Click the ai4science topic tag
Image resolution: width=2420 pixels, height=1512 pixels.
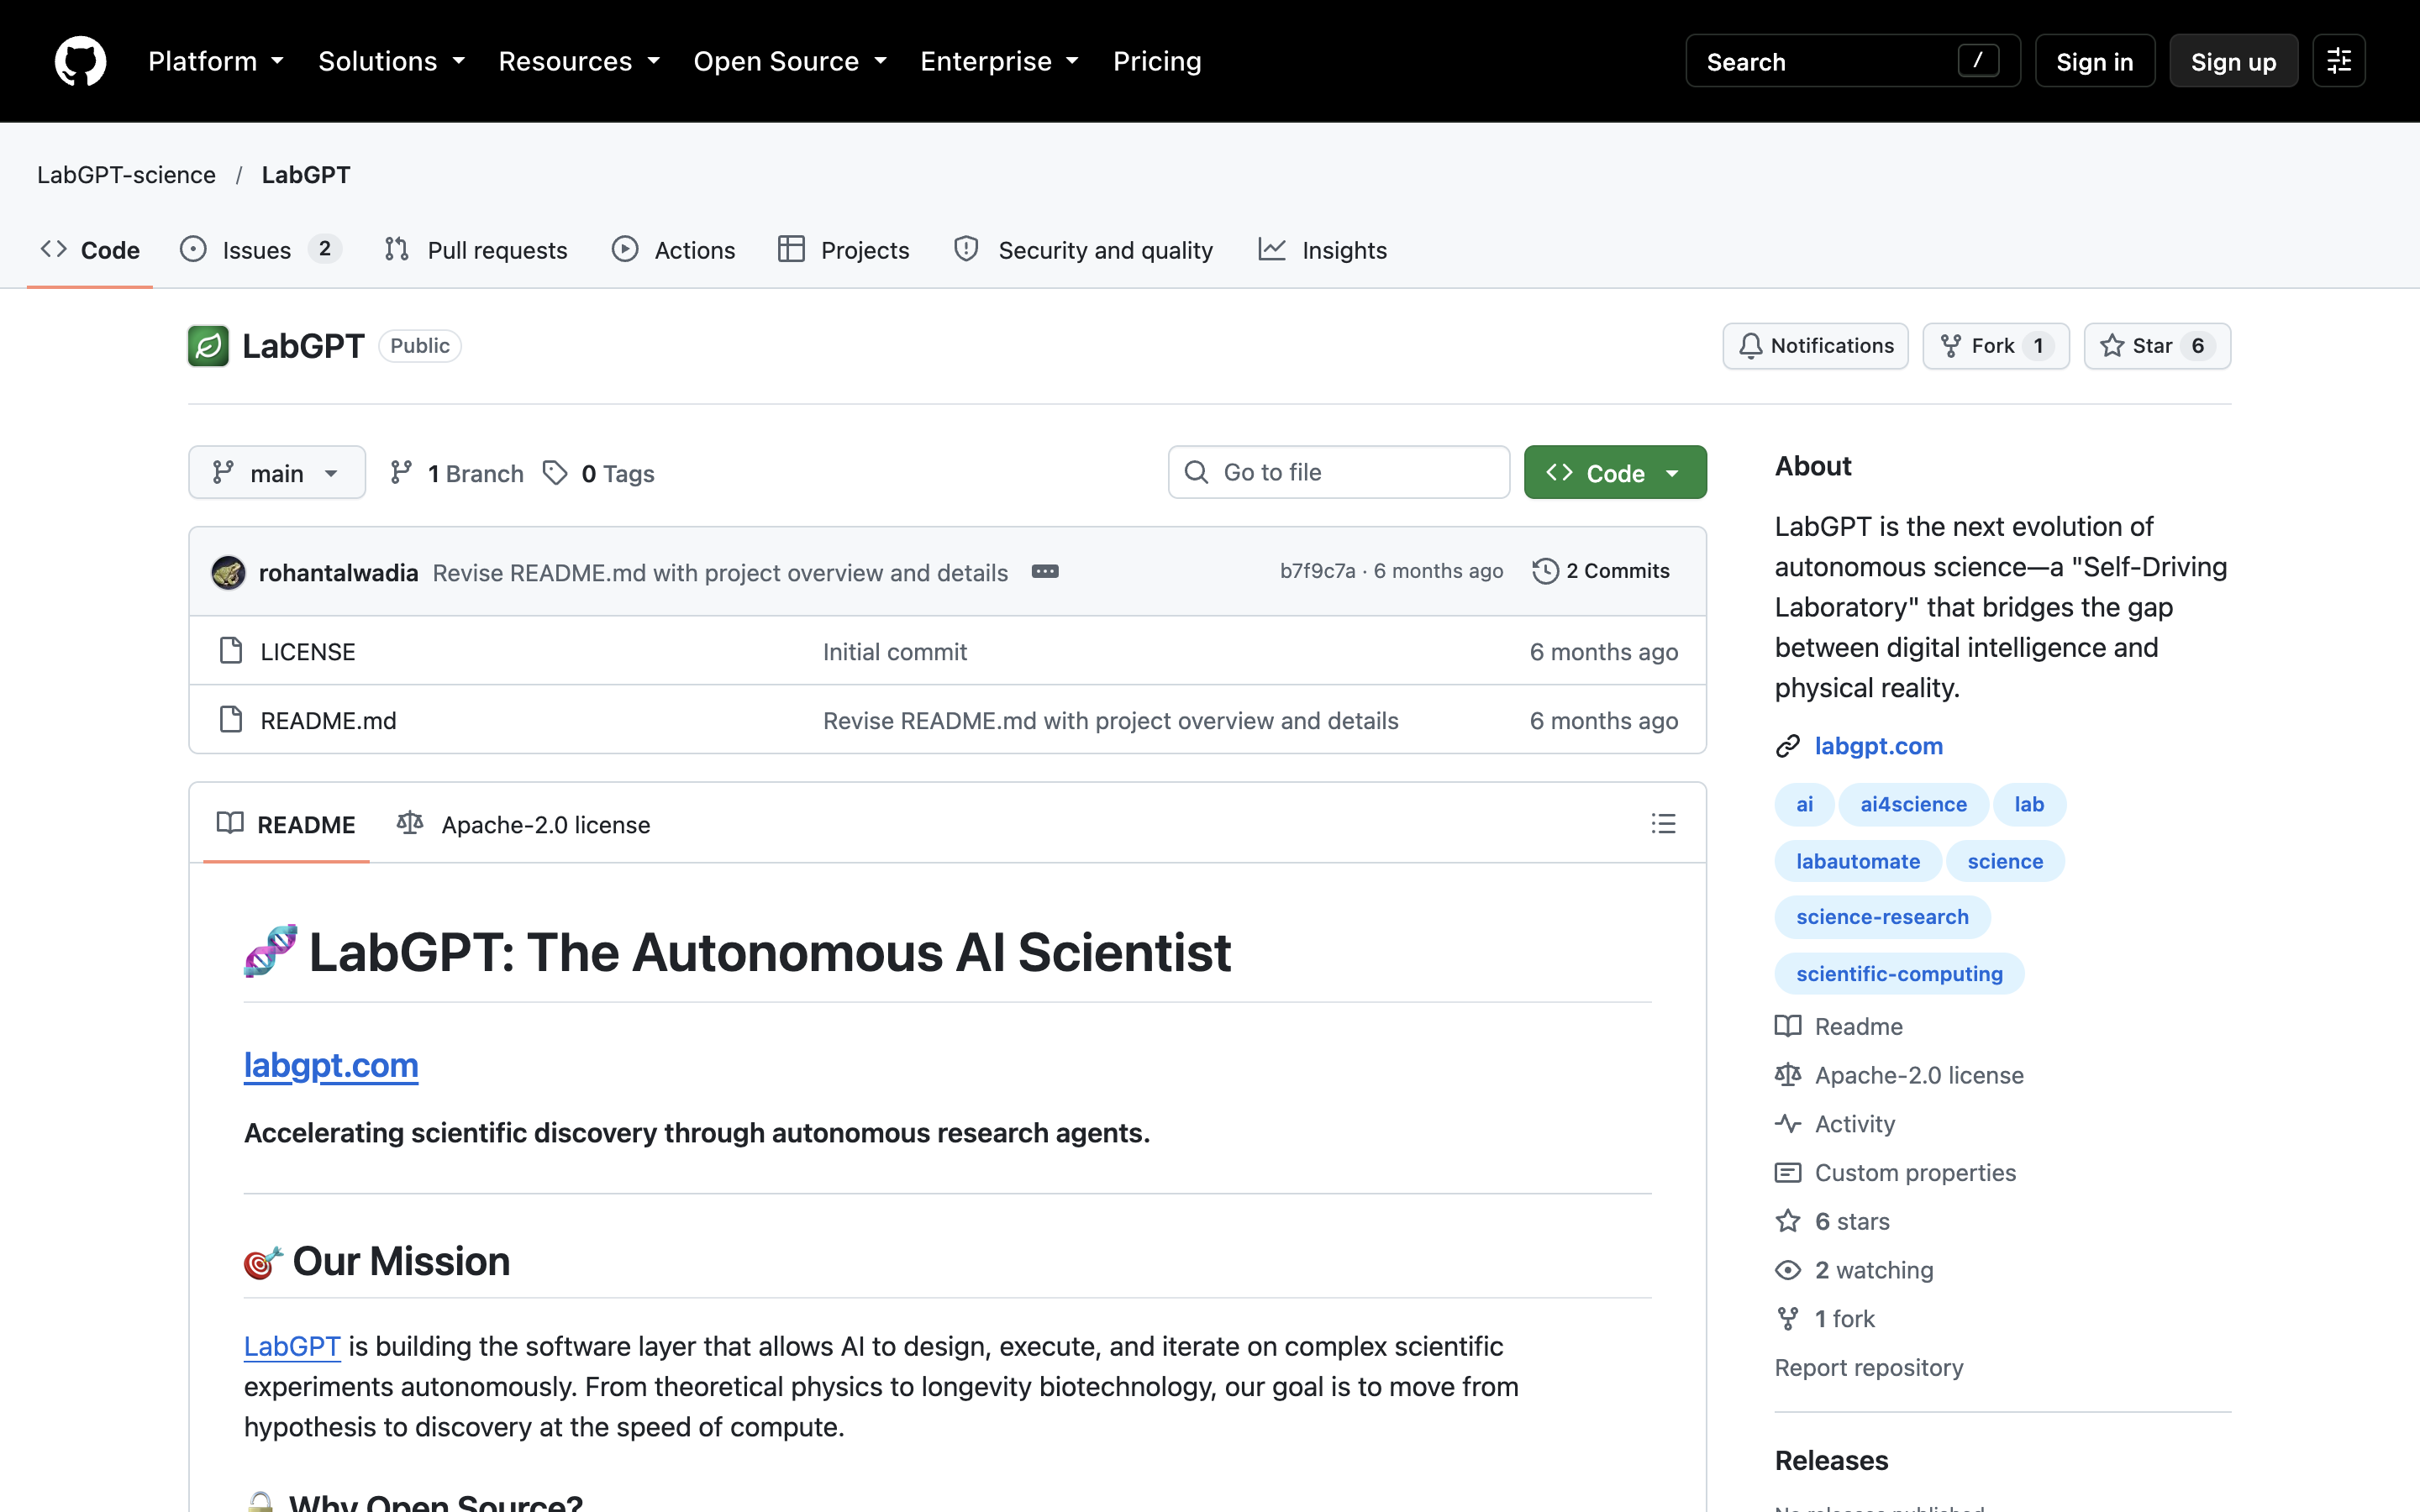1913,804
